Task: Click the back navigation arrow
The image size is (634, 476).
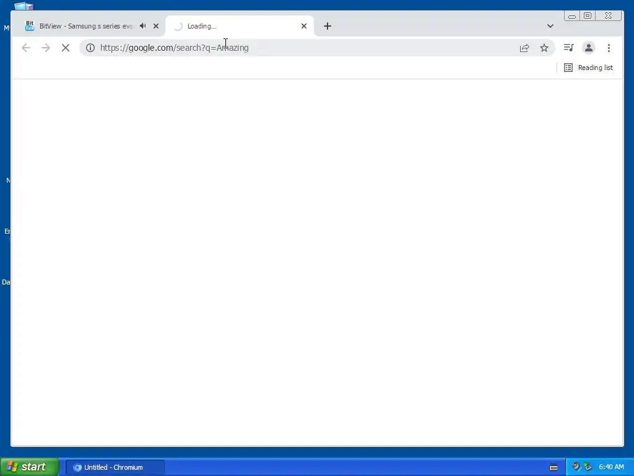Action: [26, 48]
